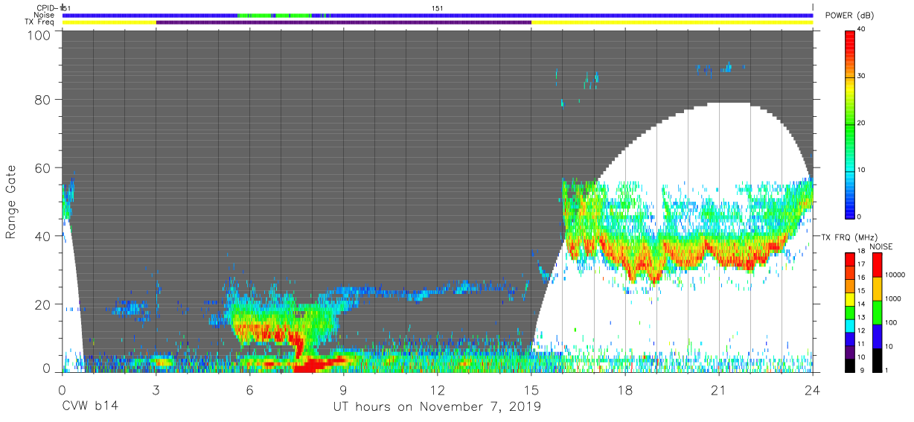The height and width of the screenshot is (422, 914).
Task: Click the 'CPID' row label at top
Action: click(x=46, y=7)
